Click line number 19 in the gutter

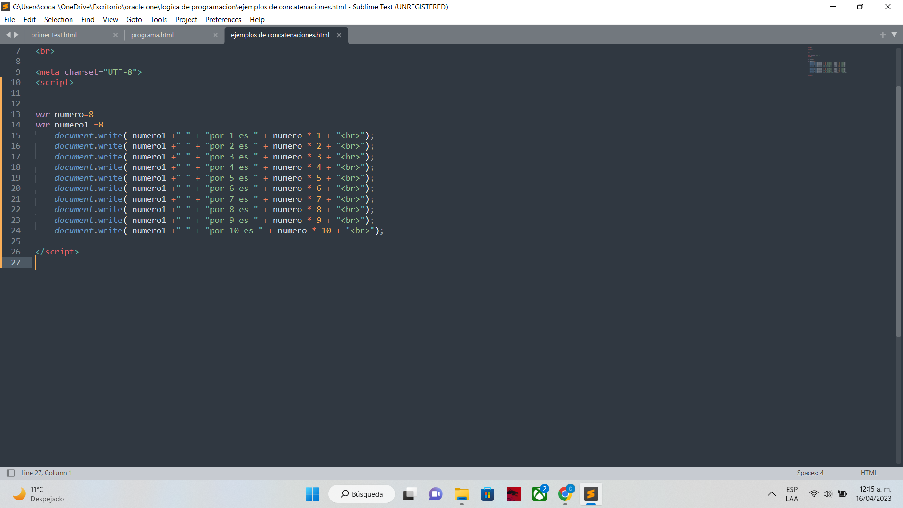pos(16,178)
